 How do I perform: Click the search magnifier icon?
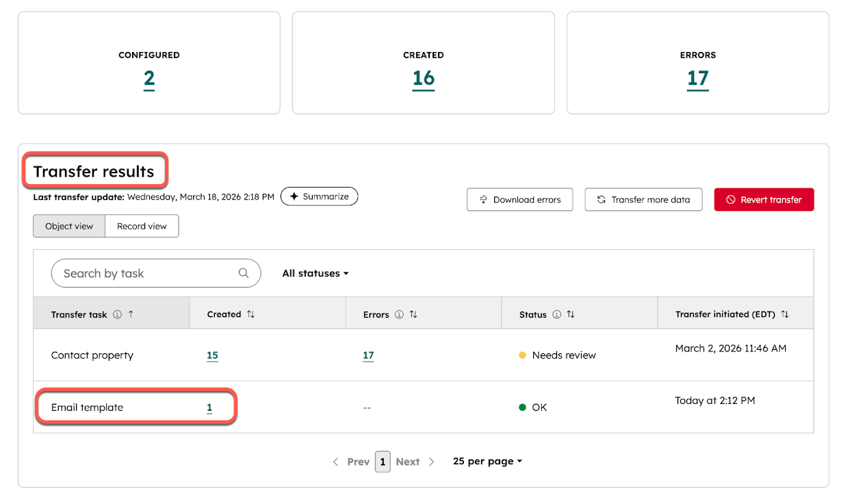tap(244, 273)
